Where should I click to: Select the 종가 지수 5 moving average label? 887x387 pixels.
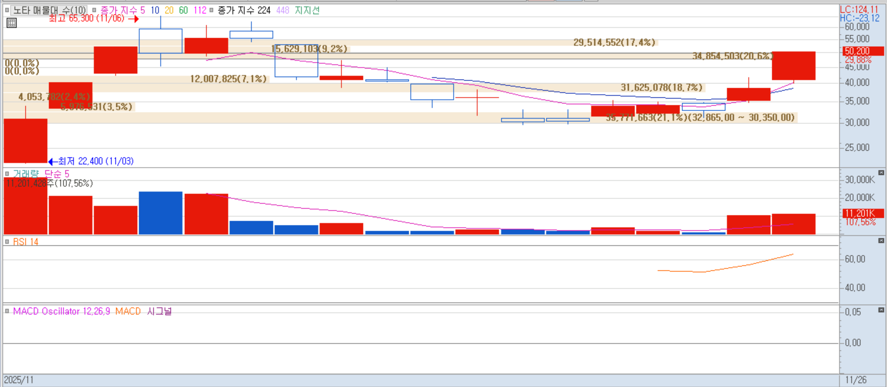click(x=122, y=10)
